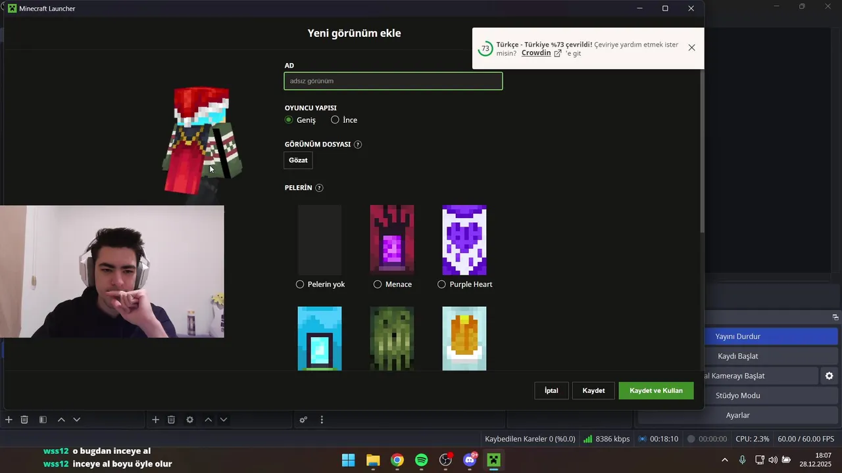Select the Purple Heart cape radio button
This screenshot has width=842, height=473.
click(441, 284)
